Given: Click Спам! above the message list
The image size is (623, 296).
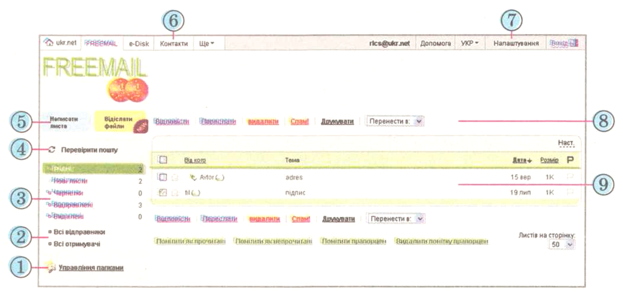Looking at the screenshot, I should click(300, 121).
